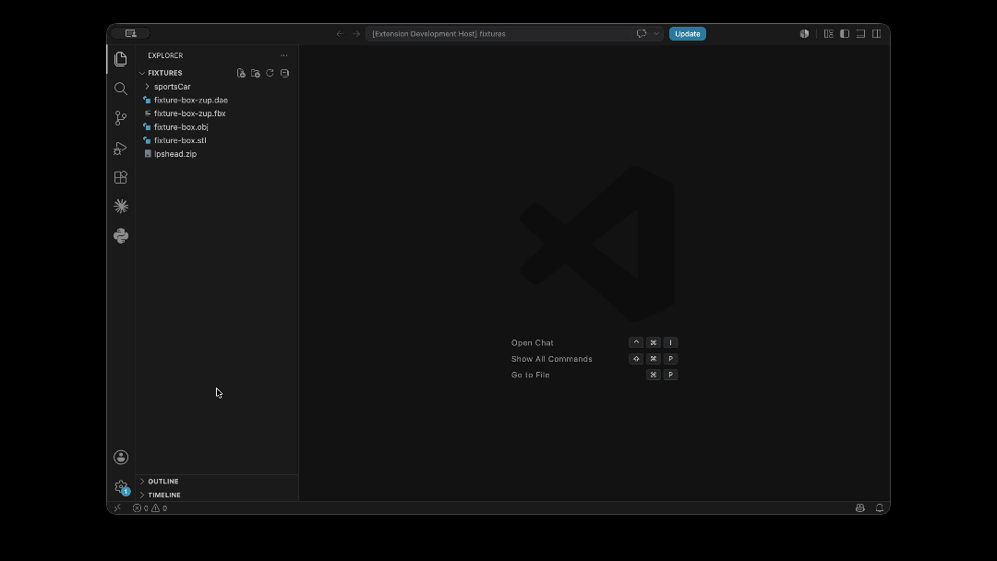Toggle the secondary side bar visibility
Image resolution: width=997 pixels, height=561 pixels.
(876, 33)
